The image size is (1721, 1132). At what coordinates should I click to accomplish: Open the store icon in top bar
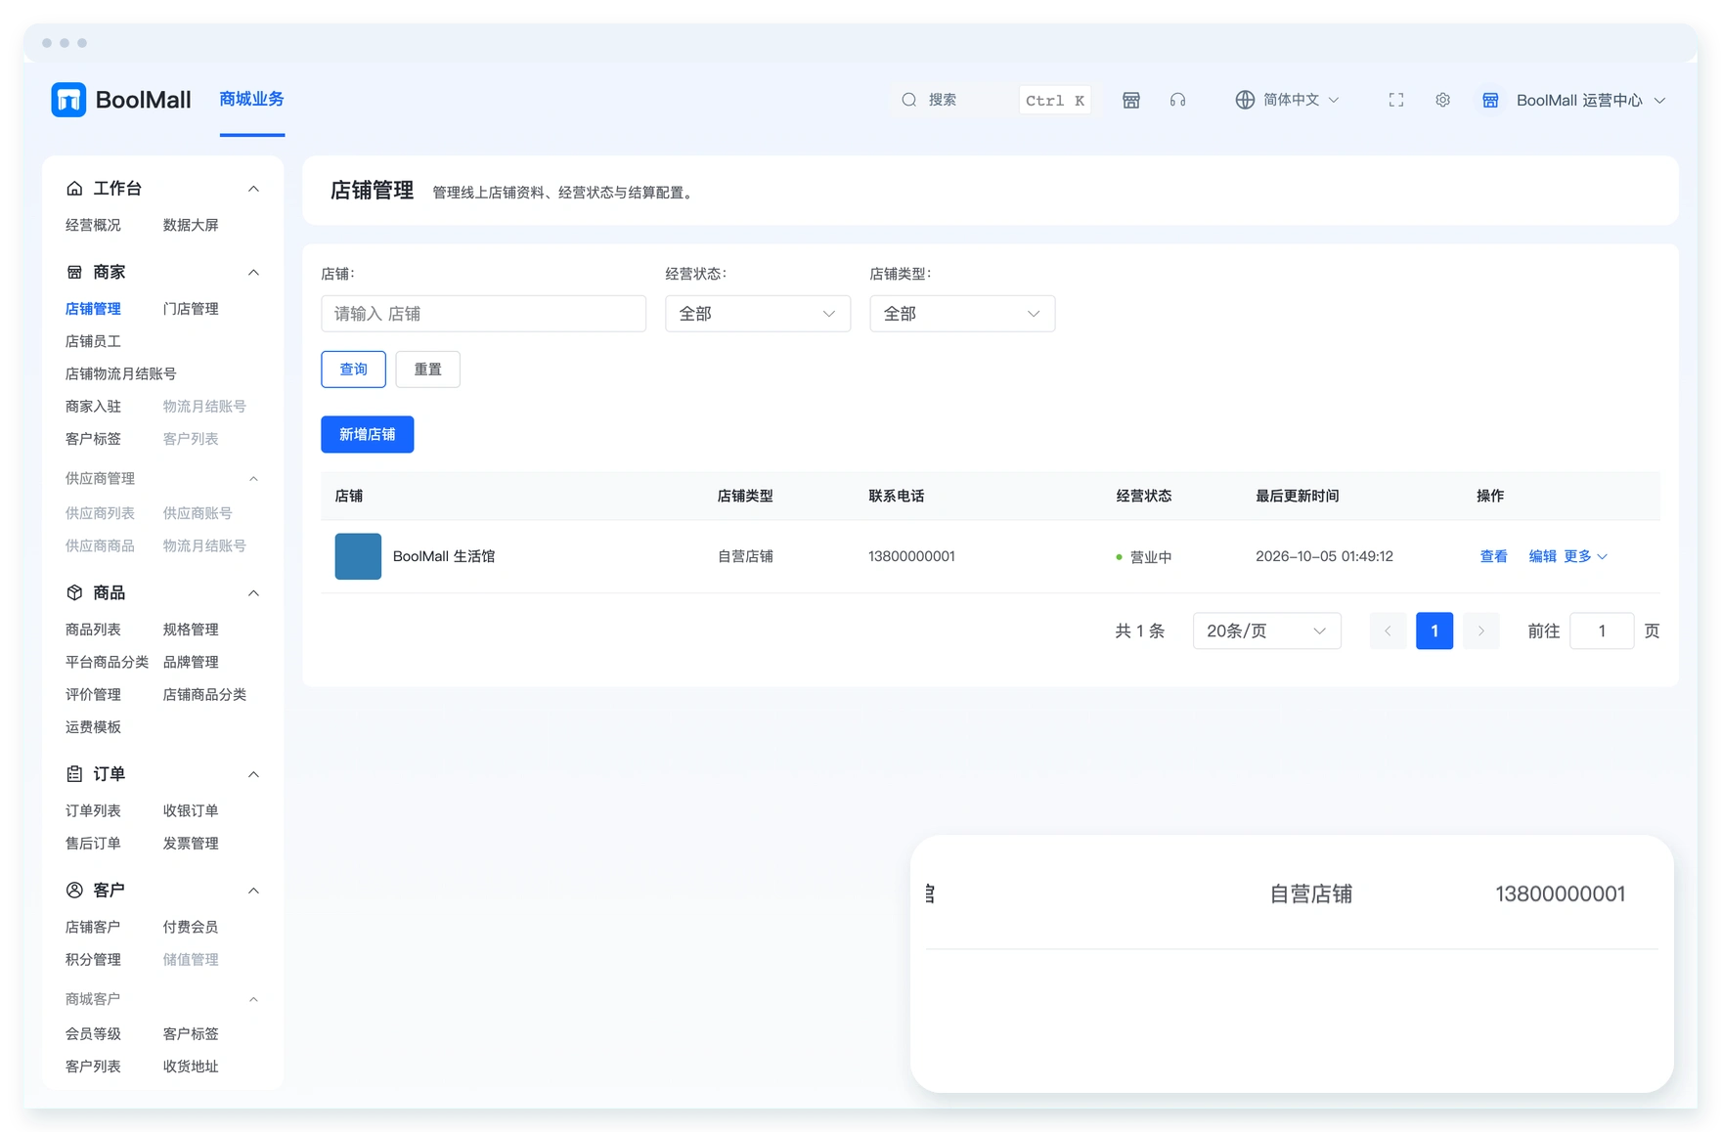pyautogui.click(x=1131, y=100)
